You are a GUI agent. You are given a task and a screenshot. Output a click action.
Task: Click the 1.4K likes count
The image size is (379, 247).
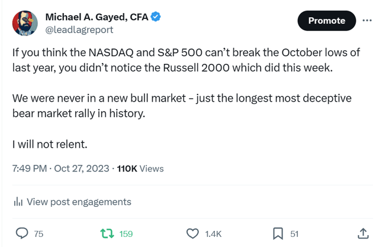(213, 234)
